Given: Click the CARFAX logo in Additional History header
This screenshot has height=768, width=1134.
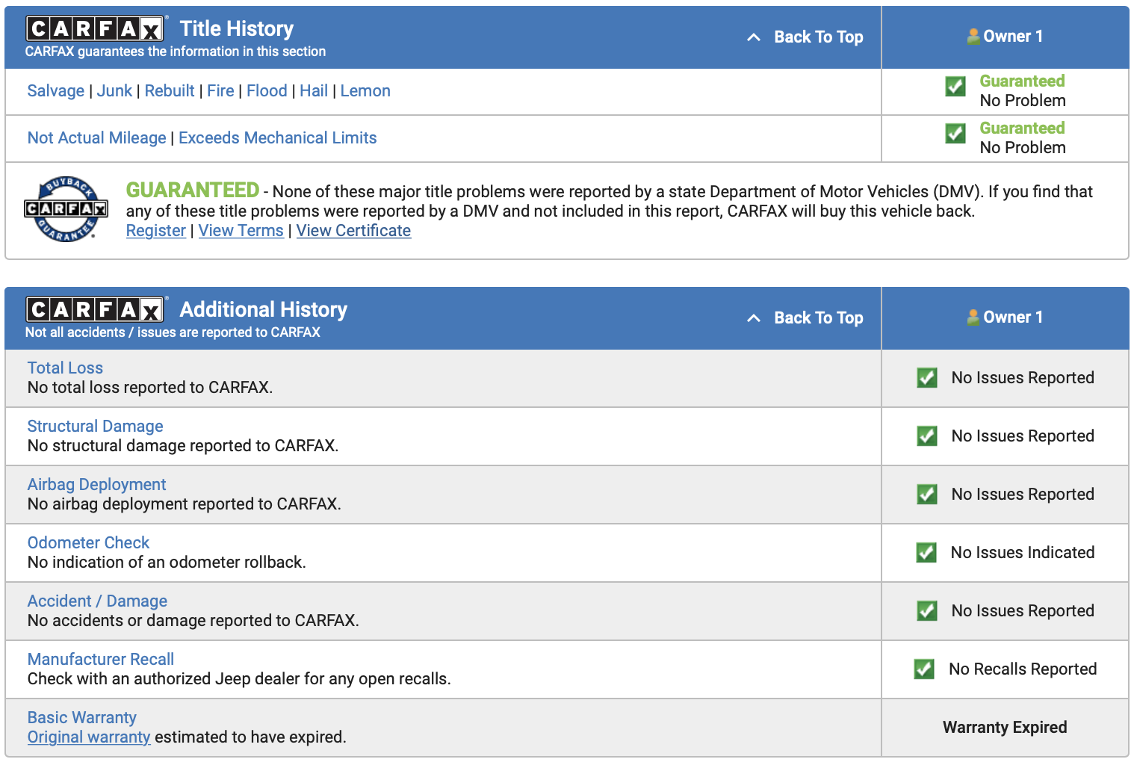Looking at the screenshot, I should pyautogui.click(x=95, y=309).
